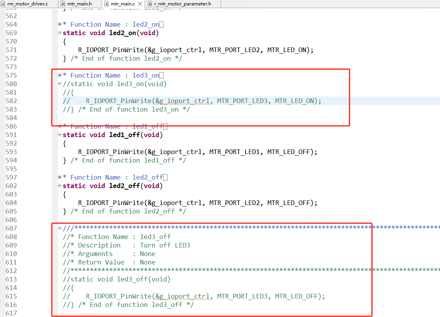Screen dimensions: 440x317
Task: Collapse the led2_on function body
Action: [60, 33]
